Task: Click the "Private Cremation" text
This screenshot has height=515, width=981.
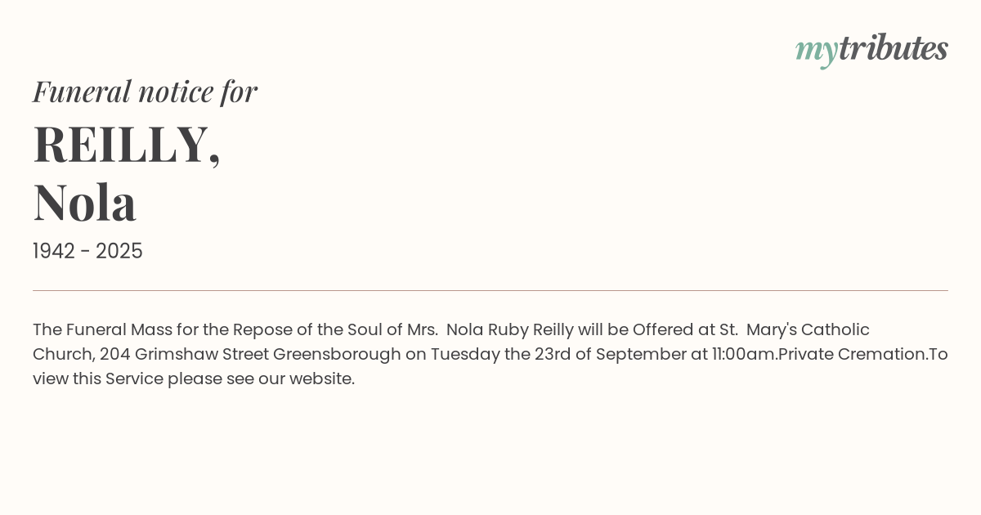Action: [x=852, y=355]
